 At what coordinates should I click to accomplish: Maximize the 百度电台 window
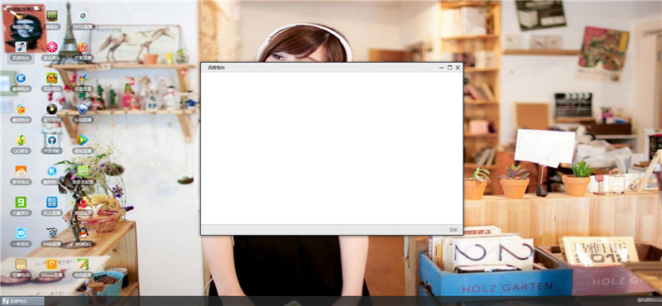(449, 68)
